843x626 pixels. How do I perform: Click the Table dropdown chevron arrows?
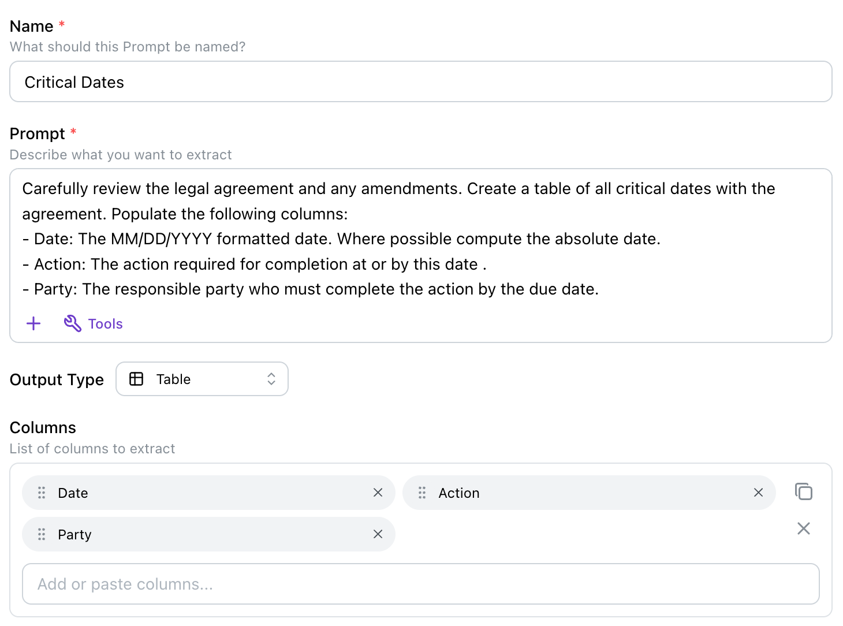click(271, 379)
